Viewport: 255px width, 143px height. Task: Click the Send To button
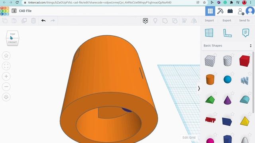click(x=244, y=20)
